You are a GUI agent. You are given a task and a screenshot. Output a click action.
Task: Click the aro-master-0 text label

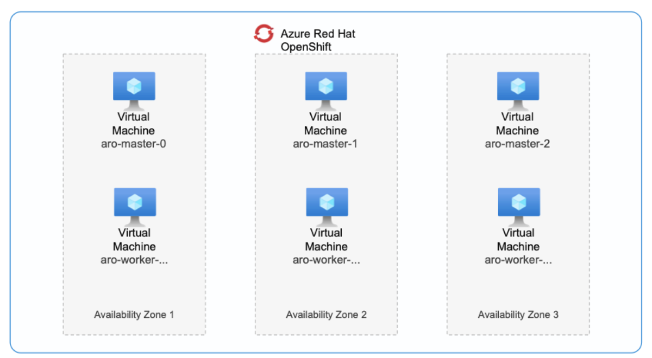pyautogui.click(x=134, y=144)
